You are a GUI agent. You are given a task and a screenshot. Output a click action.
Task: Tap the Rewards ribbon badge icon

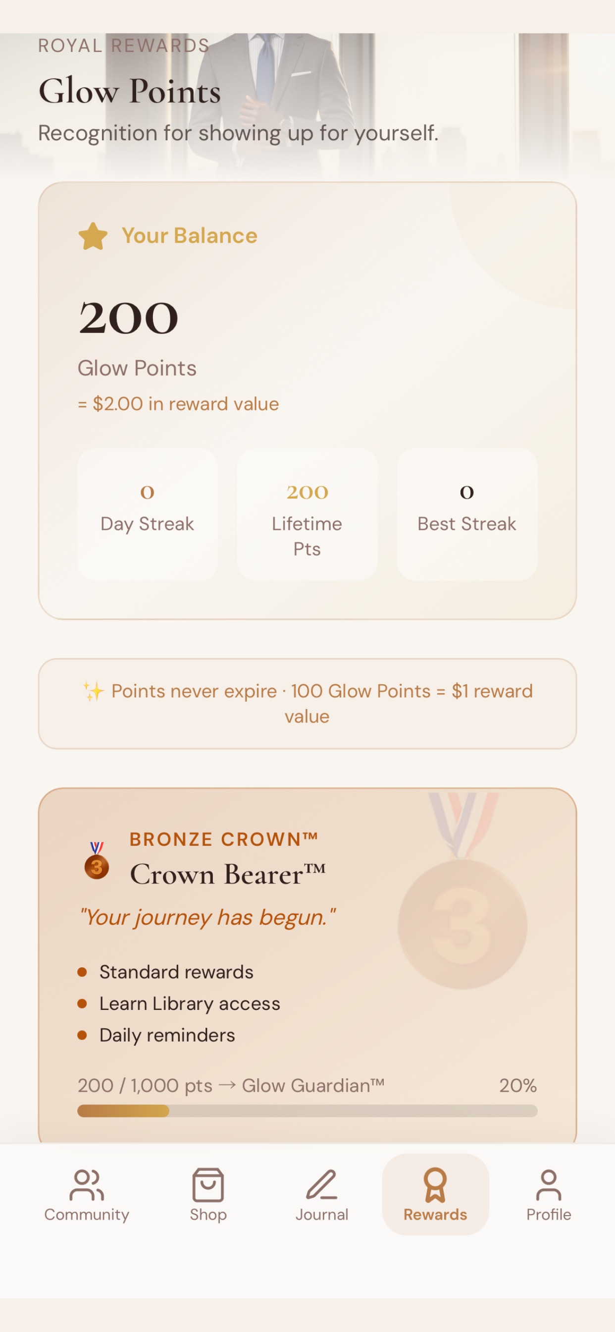click(x=435, y=1185)
